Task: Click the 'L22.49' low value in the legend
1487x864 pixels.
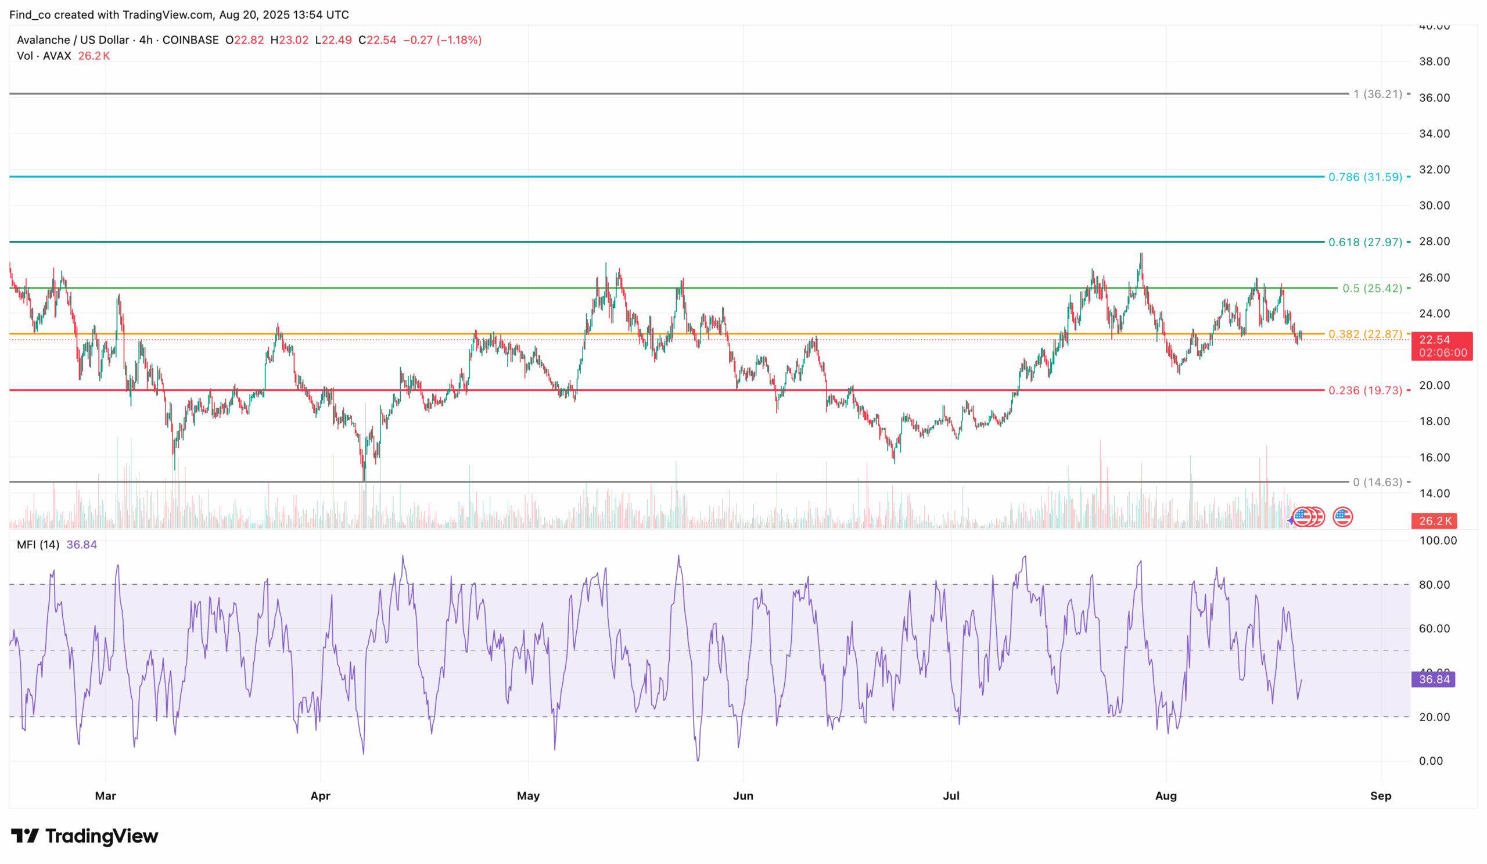Action: click(x=333, y=40)
